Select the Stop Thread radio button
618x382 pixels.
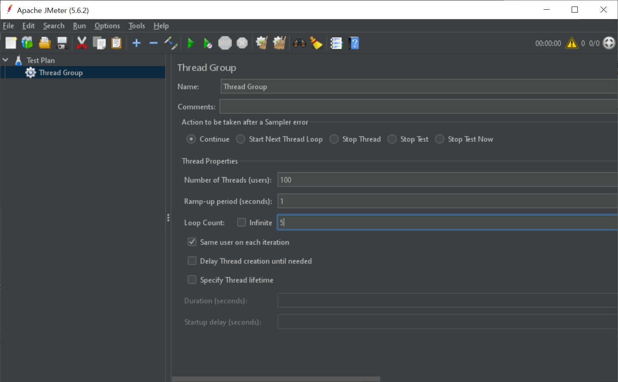pyautogui.click(x=334, y=139)
